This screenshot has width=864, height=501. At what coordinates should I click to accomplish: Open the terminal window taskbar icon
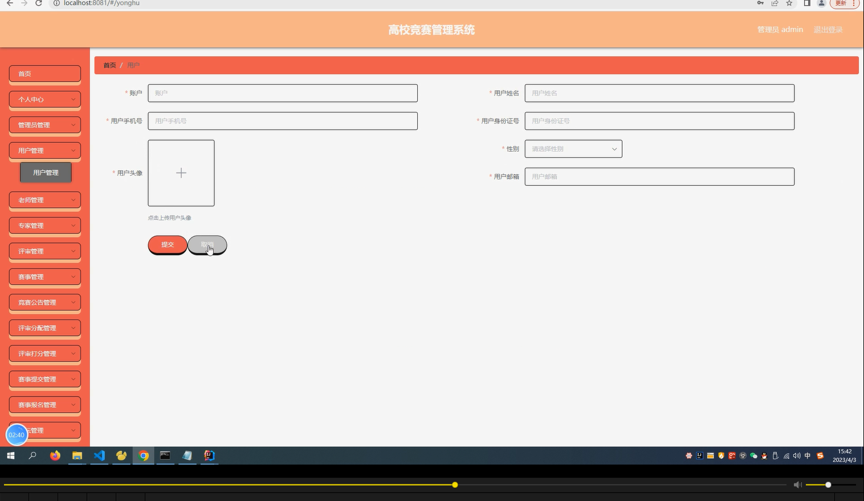click(x=165, y=455)
